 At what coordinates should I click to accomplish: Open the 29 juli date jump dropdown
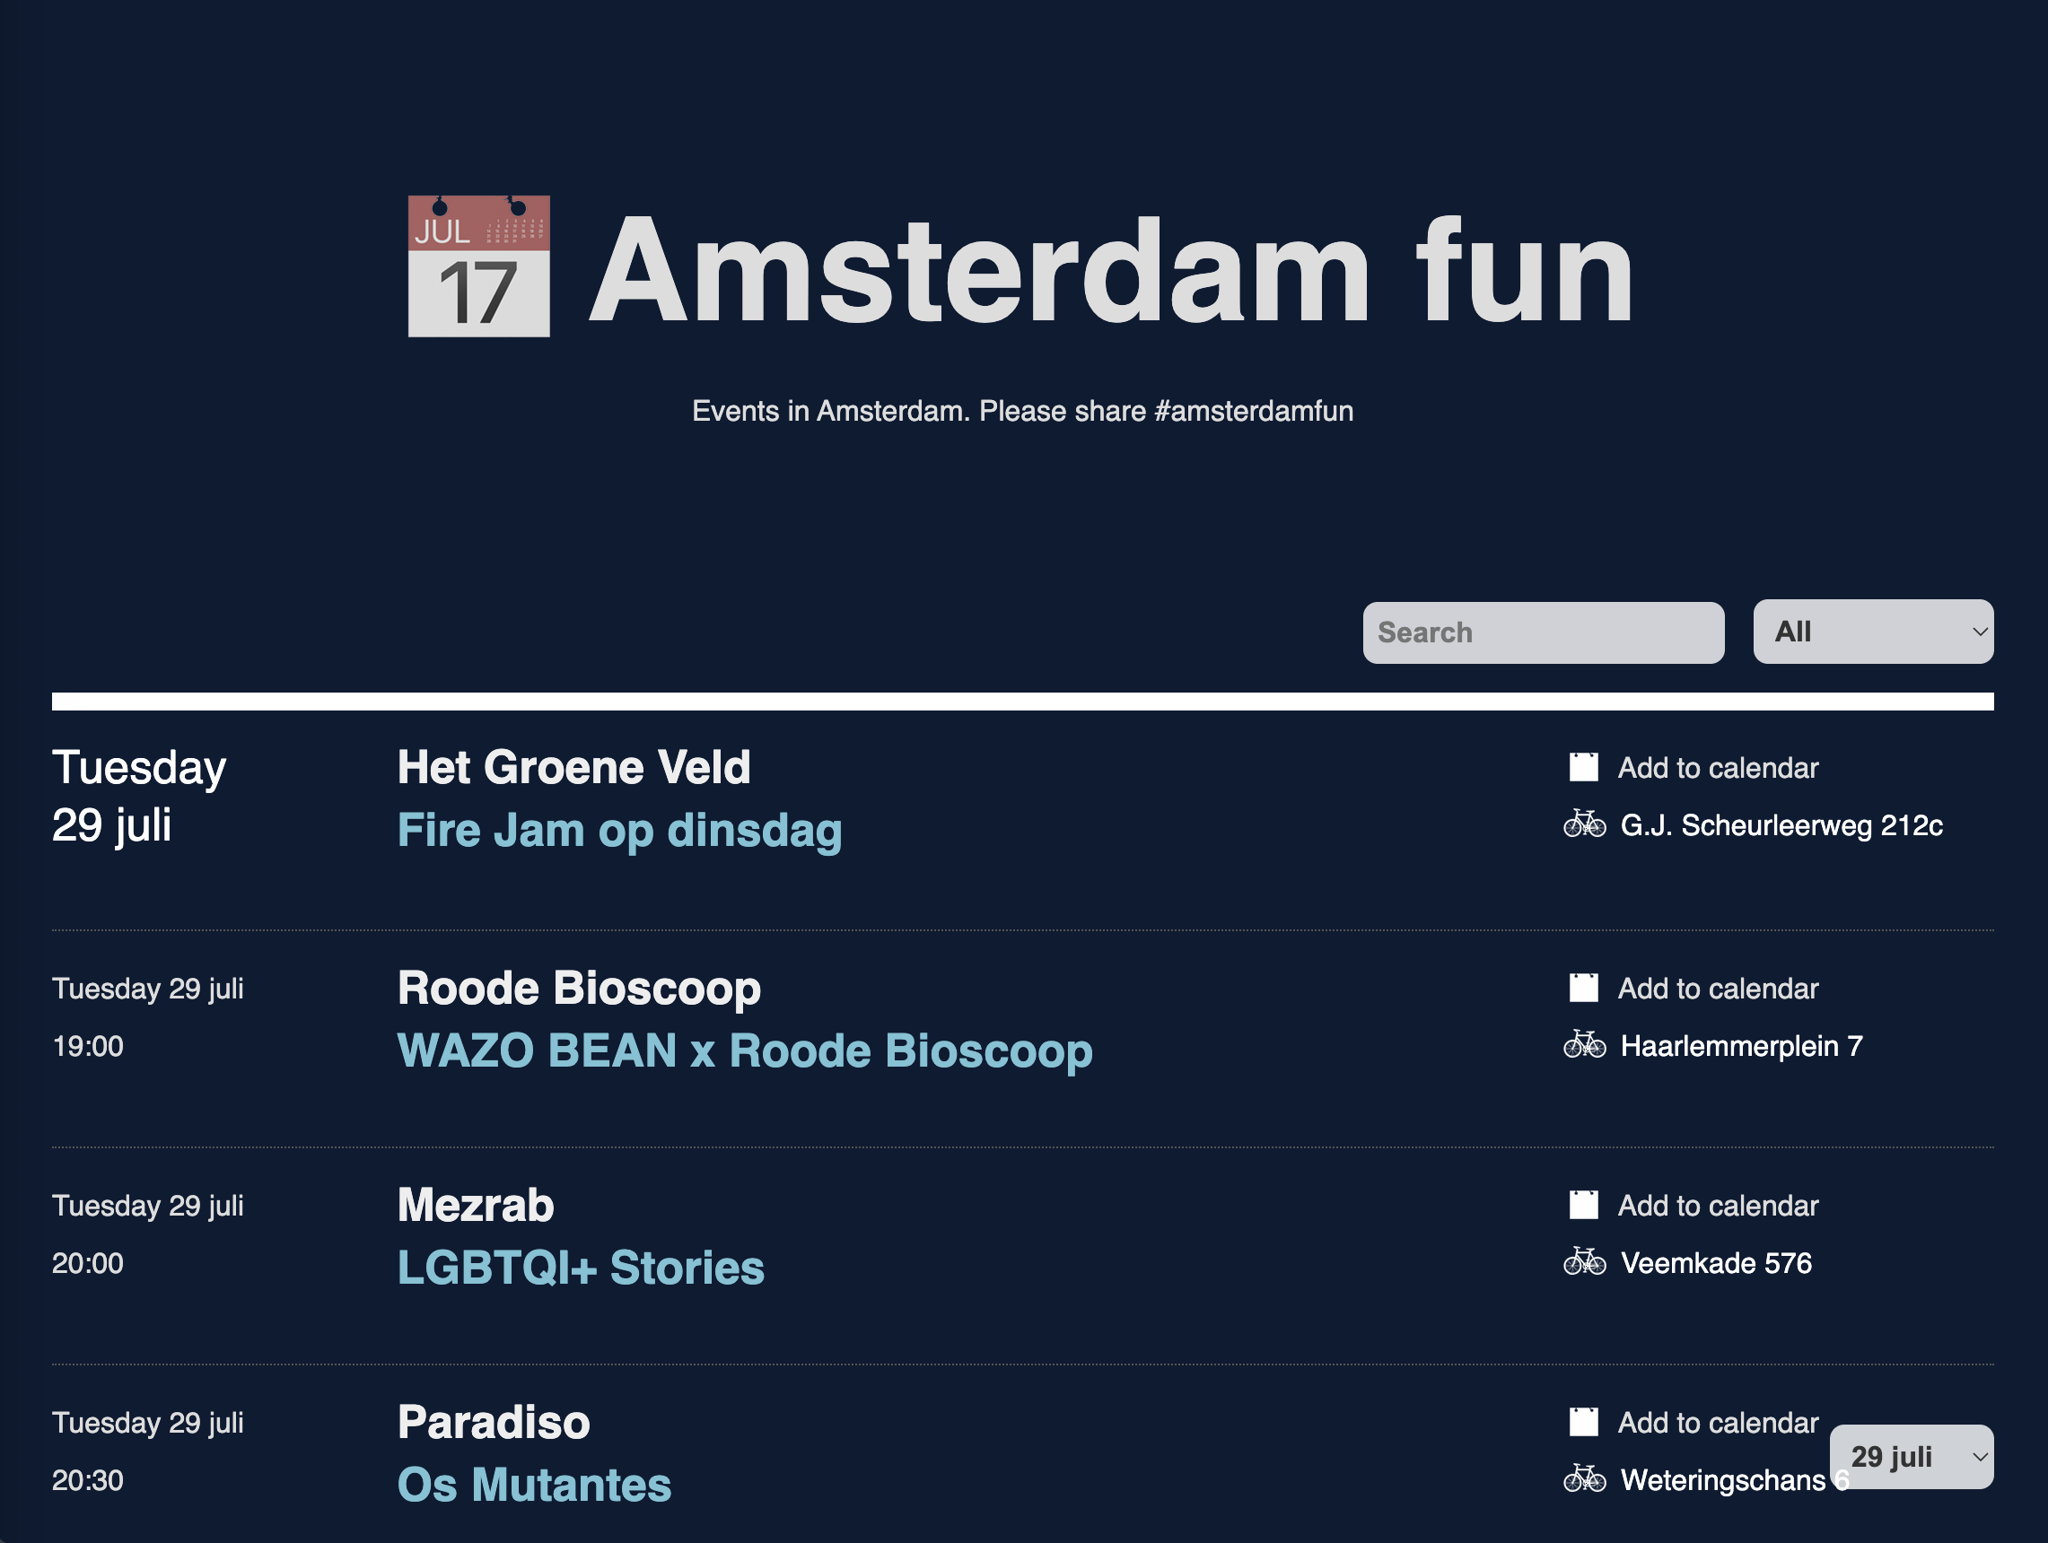click(1911, 1456)
